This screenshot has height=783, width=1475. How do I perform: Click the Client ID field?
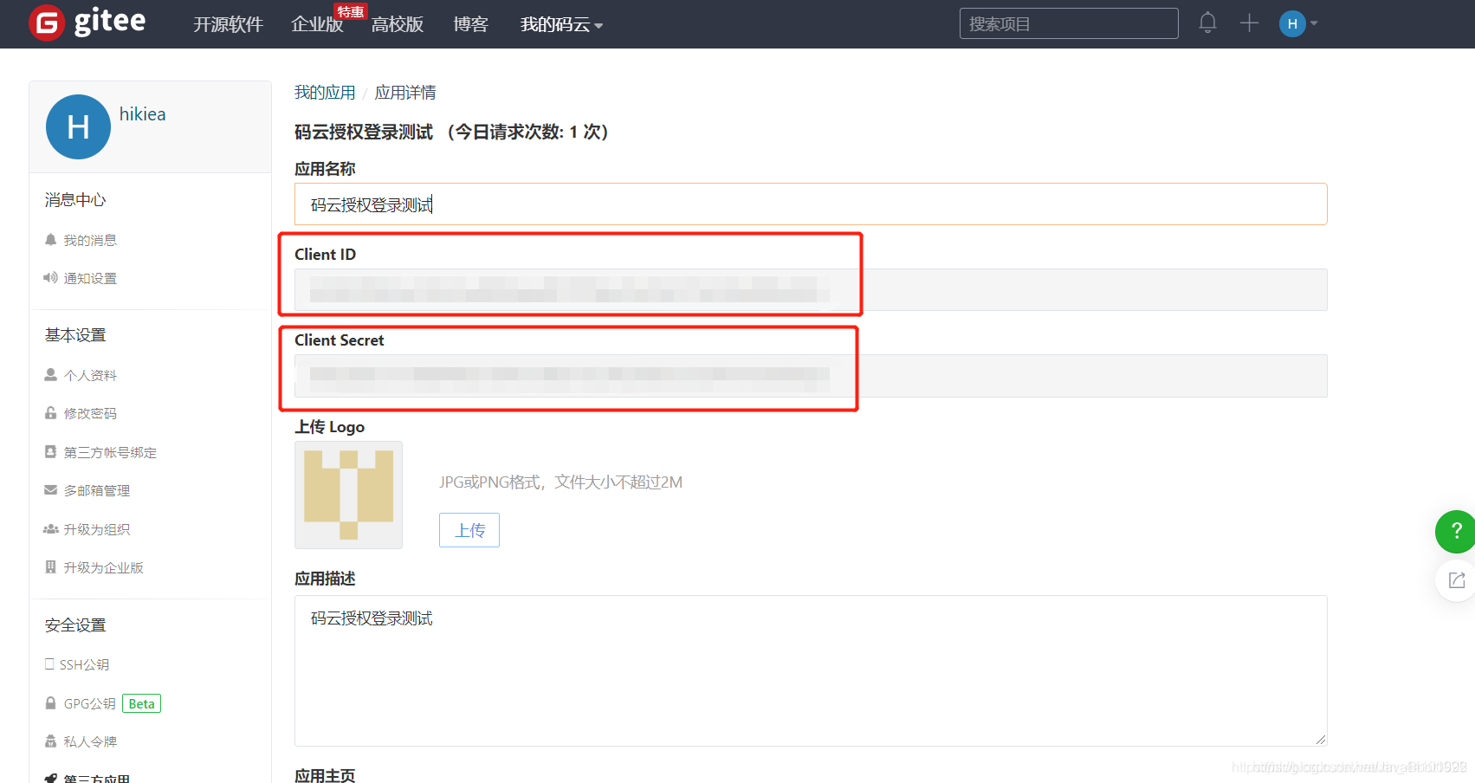(811, 289)
